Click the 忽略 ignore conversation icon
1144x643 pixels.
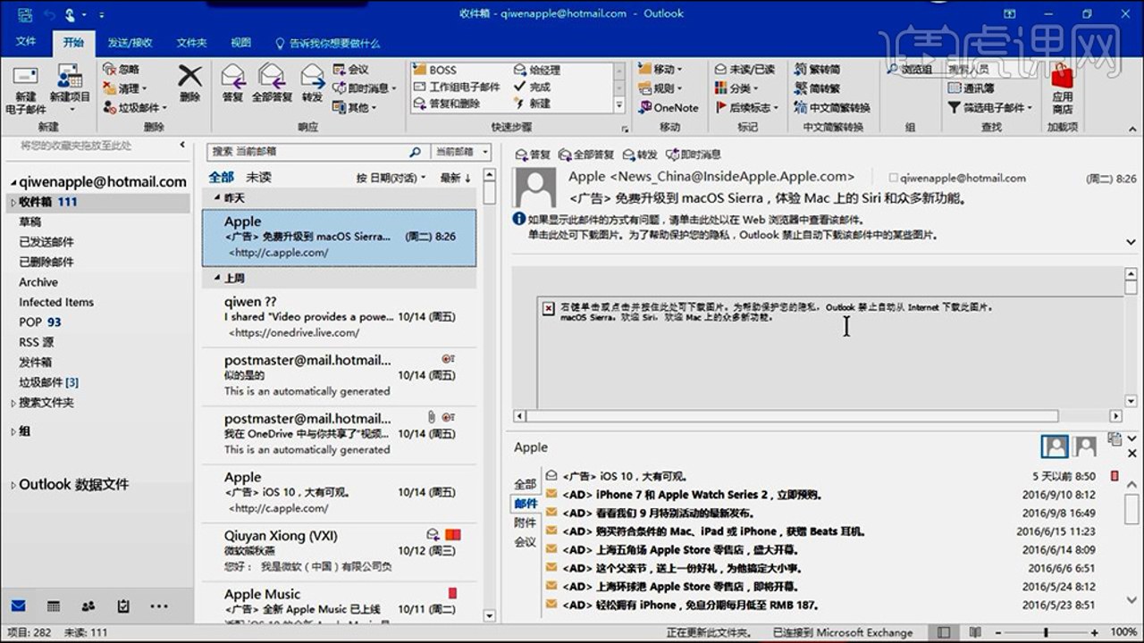click(x=109, y=69)
